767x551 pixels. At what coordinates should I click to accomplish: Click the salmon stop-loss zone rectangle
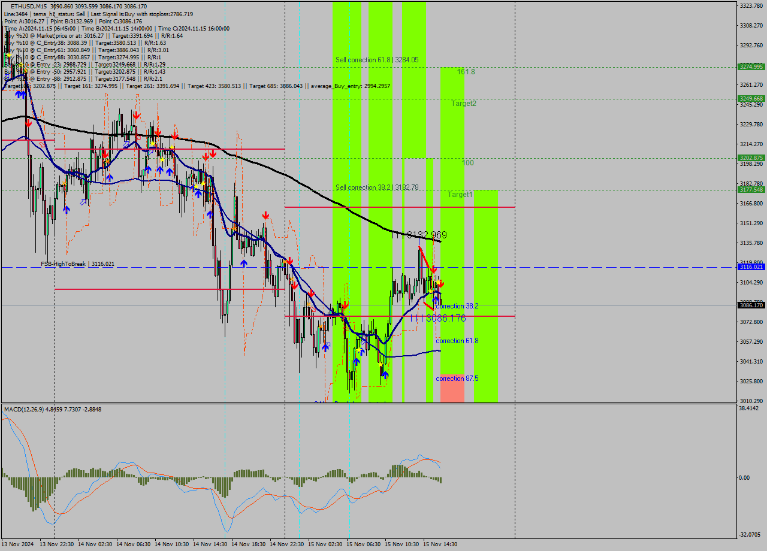[x=452, y=388]
